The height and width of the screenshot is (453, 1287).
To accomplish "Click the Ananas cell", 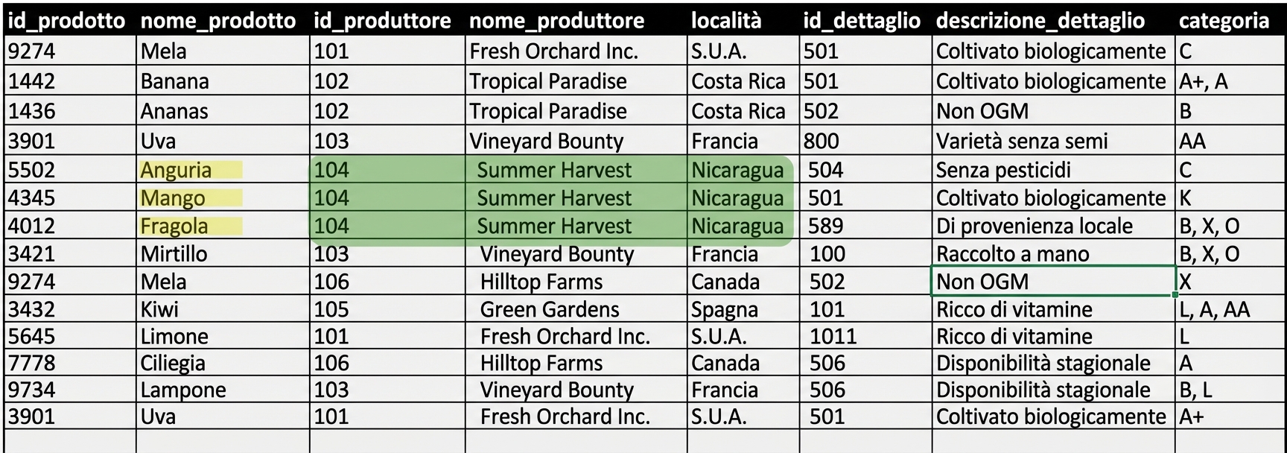I will (174, 111).
